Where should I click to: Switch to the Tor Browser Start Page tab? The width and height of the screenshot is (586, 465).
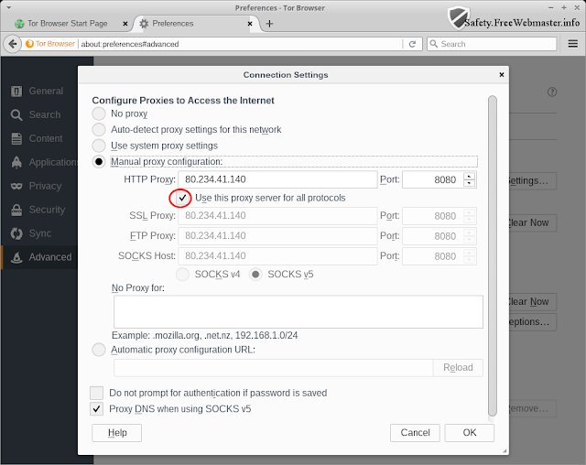(67, 24)
